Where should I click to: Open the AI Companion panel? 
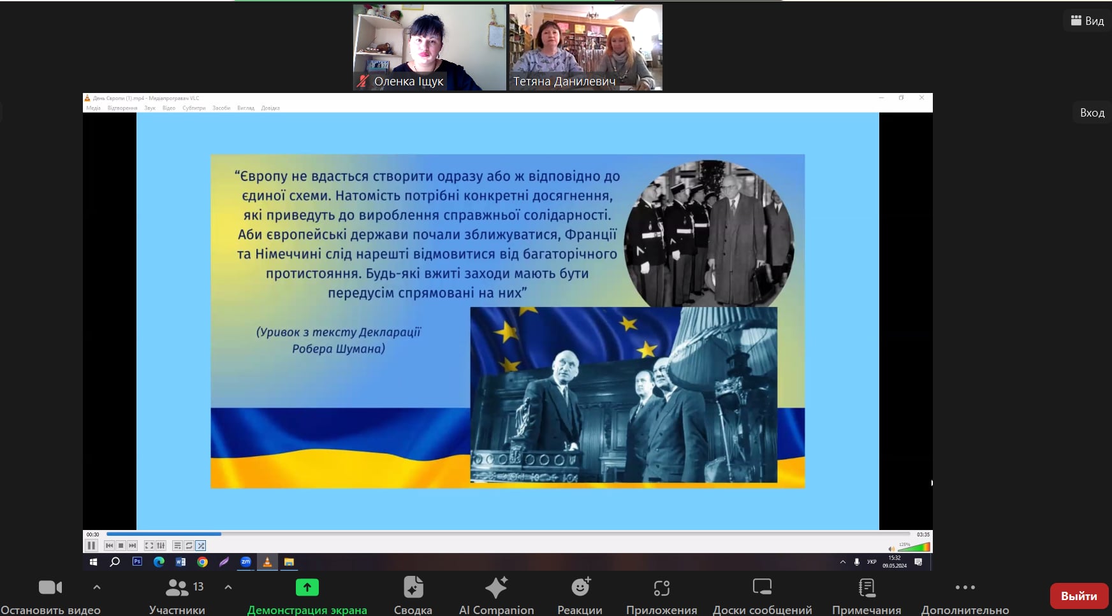tap(496, 595)
